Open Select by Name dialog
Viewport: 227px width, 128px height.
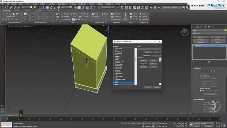point(35,7)
